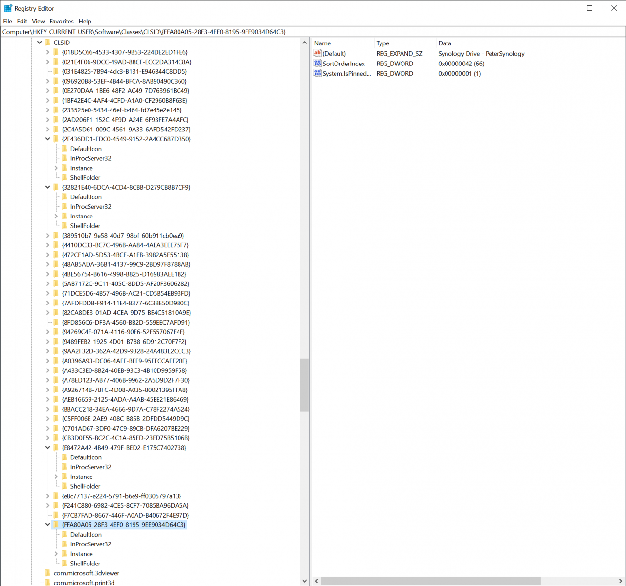Expand the {018D5C66-4533-4307-9B53-224DE2ED1FE6} key
The width and height of the screenshot is (626, 586).
47,52
